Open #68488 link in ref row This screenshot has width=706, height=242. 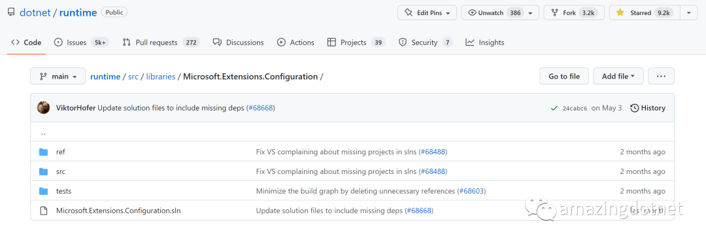[x=433, y=152]
